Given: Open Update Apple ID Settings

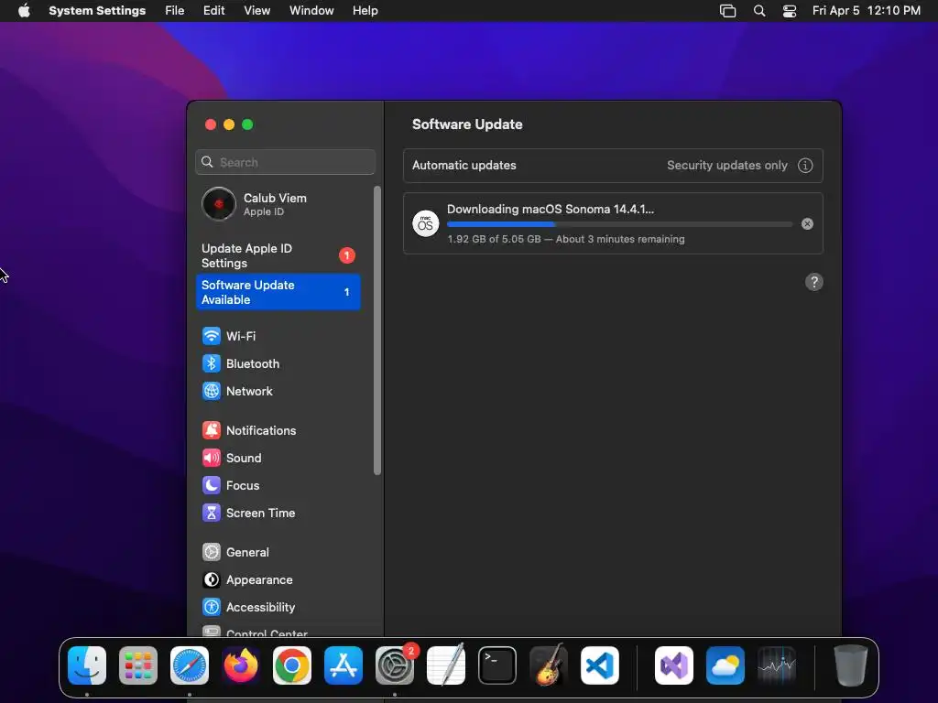Looking at the screenshot, I should pyautogui.click(x=278, y=256).
